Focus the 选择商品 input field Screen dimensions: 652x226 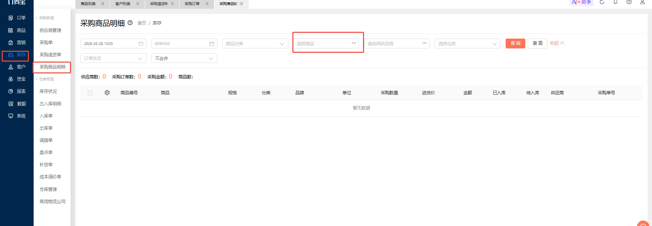326,44
